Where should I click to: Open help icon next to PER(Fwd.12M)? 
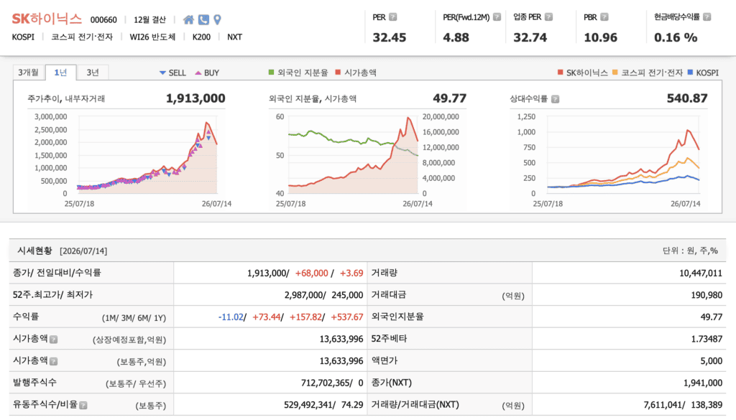coord(497,17)
